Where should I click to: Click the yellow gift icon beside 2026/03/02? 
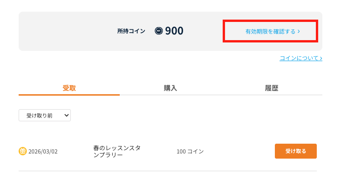[x=23, y=151]
